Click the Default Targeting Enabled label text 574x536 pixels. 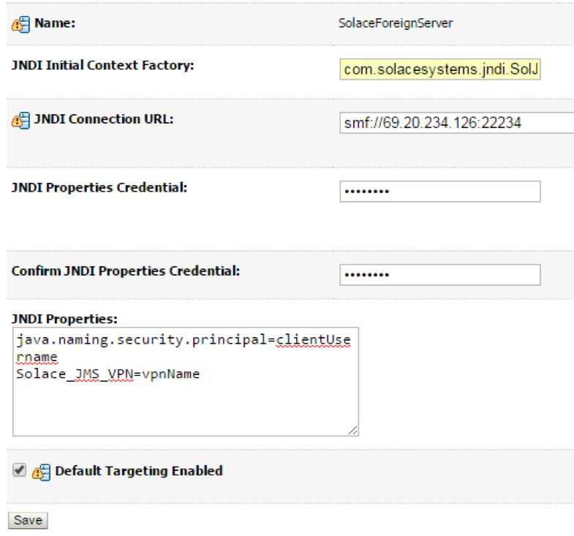[x=139, y=471]
